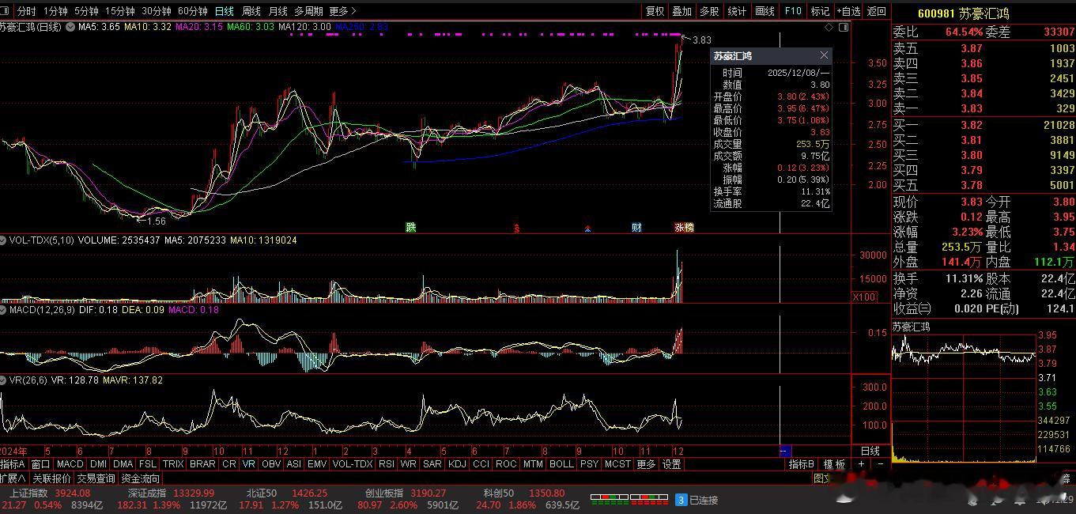Select the BRAR indicator tab
The image size is (1076, 514).
tap(202, 464)
